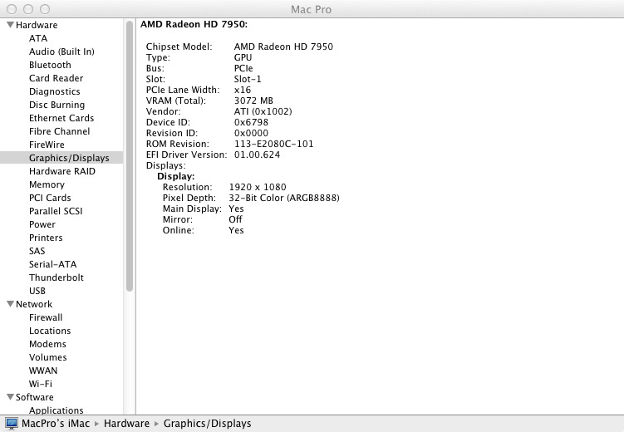The width and height of the screenshot is (624, 432).
Task: Click the Vendor value ATI (0x1002)
Action: tap(263, 111)
